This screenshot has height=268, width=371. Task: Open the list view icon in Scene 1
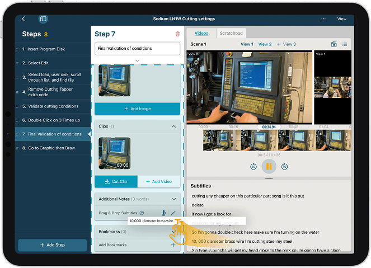pyautogui.click(x=345, y=44)
